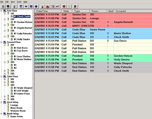
Task: Click the small bug-shaped toolbar icon
Action: [42, 6]
